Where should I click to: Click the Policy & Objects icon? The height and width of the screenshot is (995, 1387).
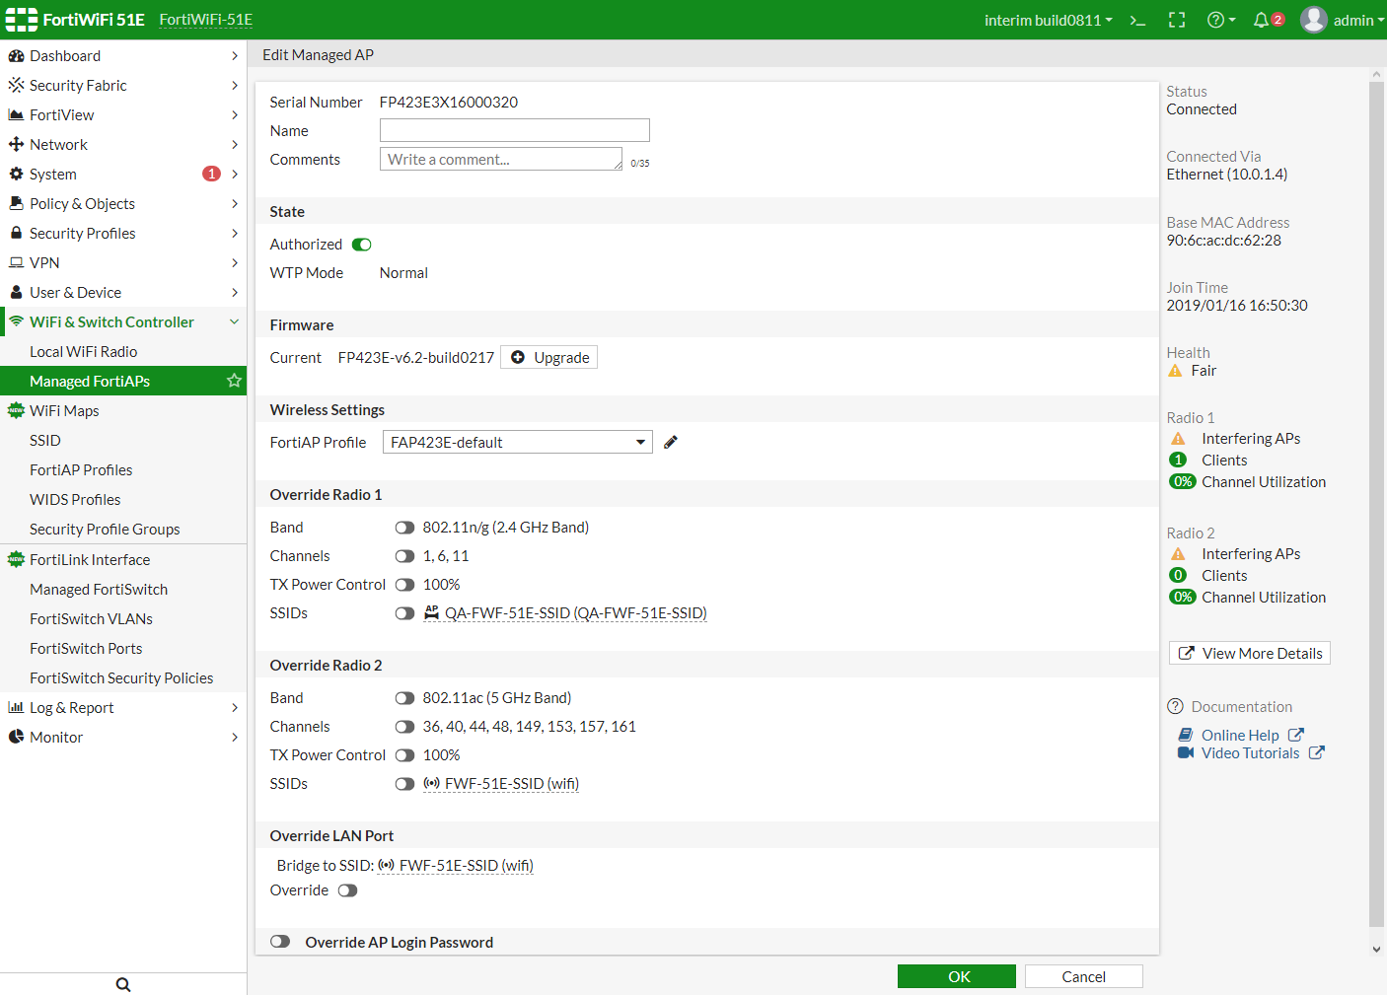pyautogui.click(x=16, y=204)
